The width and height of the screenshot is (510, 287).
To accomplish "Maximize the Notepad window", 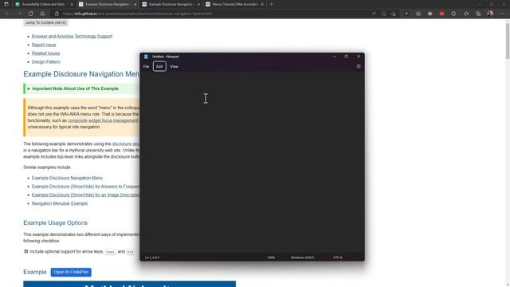I will click(347, 57).
